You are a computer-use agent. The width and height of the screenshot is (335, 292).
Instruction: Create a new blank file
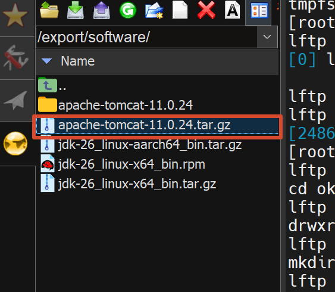pos(180,10)
